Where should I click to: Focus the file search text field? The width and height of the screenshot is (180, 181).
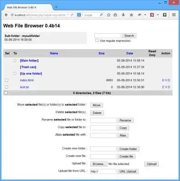pyautogui.click(x=108, y=35)
